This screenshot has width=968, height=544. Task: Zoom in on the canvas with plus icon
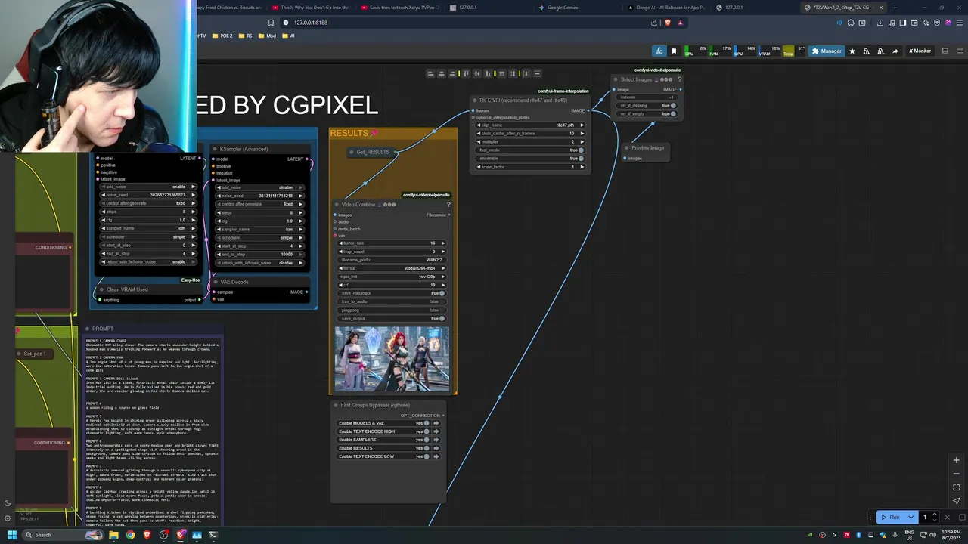pyautogui.click(x=957, y=460)
